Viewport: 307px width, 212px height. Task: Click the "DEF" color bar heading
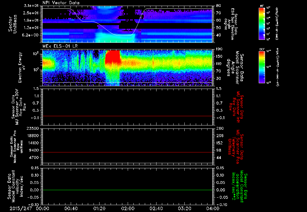point(262,49)
